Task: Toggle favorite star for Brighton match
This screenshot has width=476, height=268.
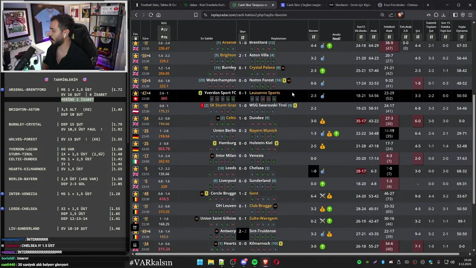Action: coord(135,55)
